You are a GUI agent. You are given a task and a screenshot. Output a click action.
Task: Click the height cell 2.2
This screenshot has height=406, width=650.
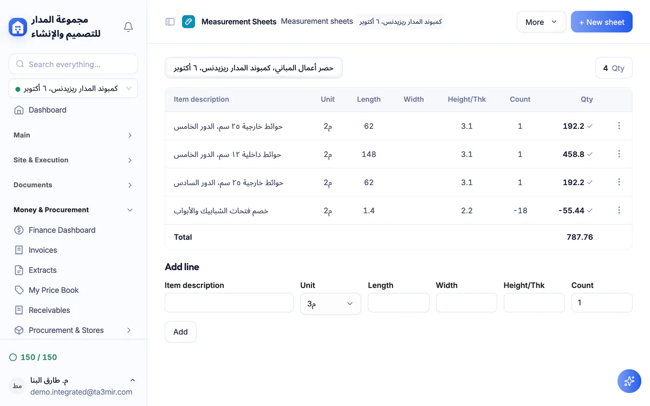coord(467,211)
